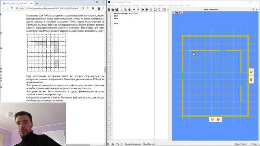Click the PDF vertical scrollbar thumb
This screenshot has height=146, width=260.
coord(105,70)
